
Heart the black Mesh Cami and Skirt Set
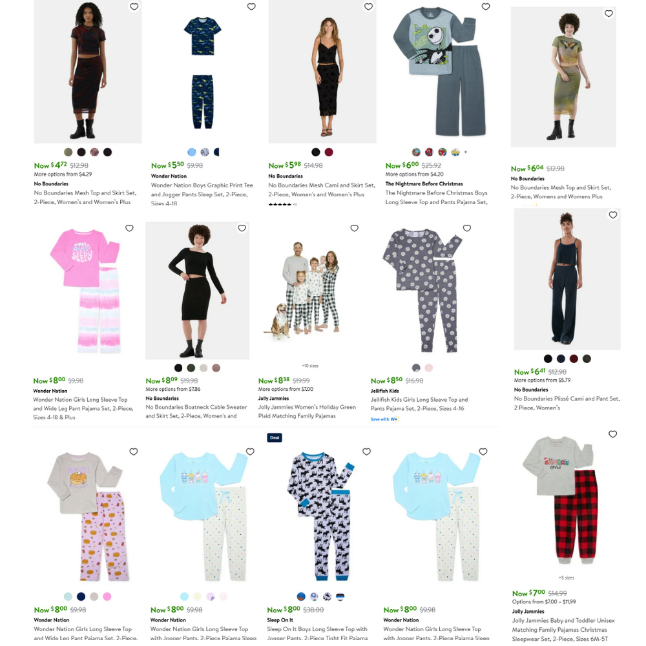click(368, 6)
